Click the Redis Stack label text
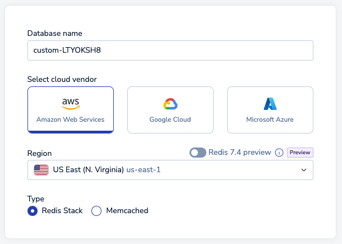This screenshot has width=342, height=244. [x=62, y=210]
